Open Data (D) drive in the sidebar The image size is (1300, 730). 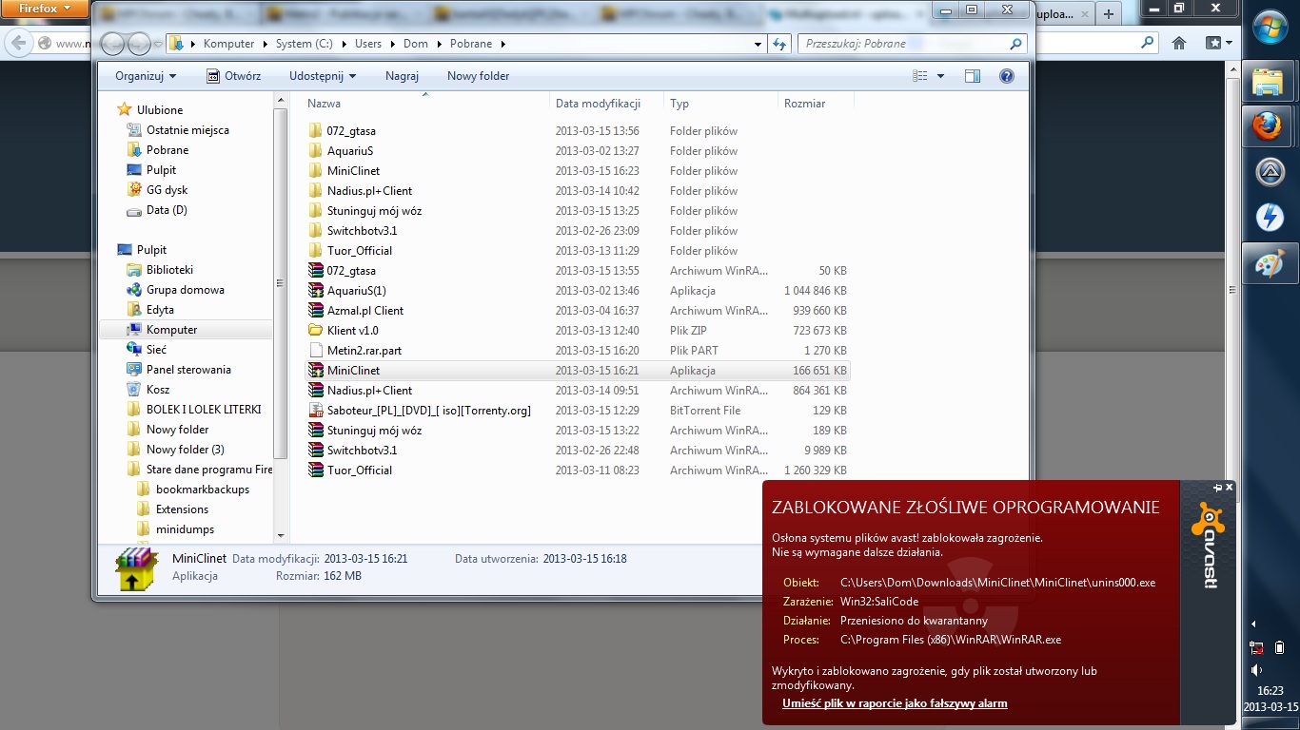167,210
